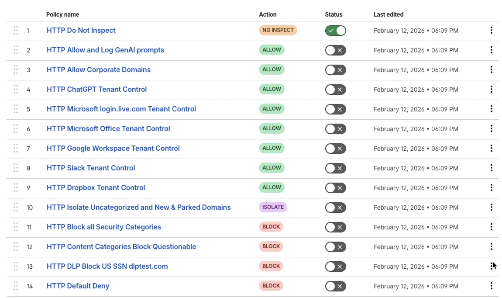This screenshot has height=298, width=502.
Task: Click the drag handle beside HTTP Dropbox Tenant Control
Action: click(15, 187)
